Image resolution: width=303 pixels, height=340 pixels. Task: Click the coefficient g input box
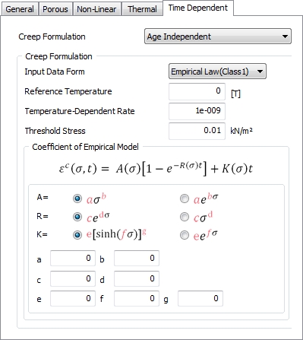pyautogui.click(x=200, y=298)
